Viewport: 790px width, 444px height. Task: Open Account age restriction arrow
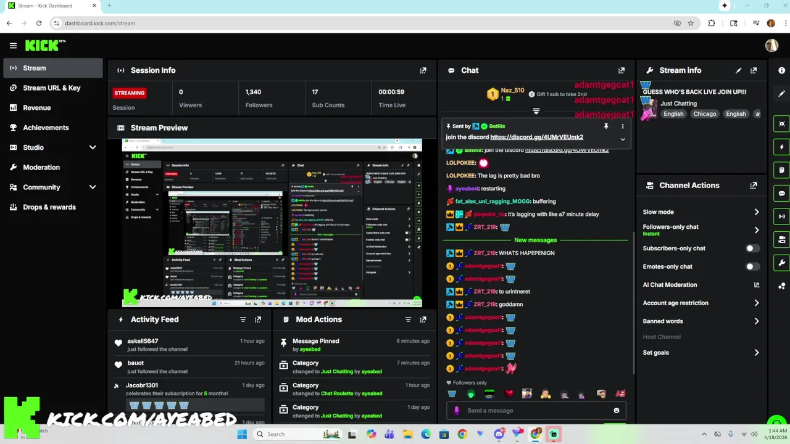click(757, 303)
